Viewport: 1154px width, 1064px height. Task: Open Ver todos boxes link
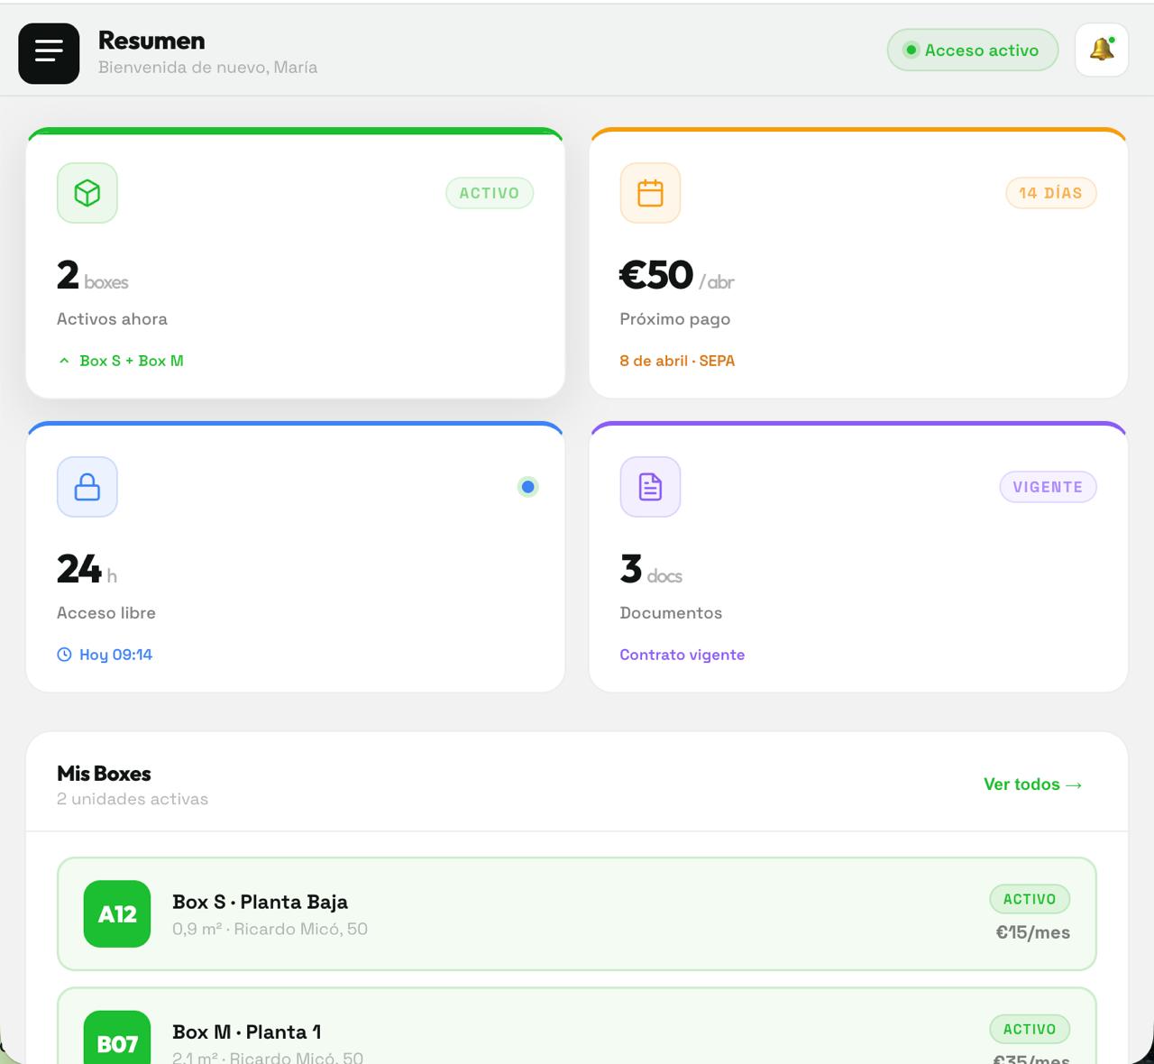[1032, 784]
